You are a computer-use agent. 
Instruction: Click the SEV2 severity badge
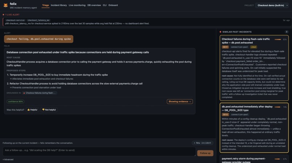225,115
